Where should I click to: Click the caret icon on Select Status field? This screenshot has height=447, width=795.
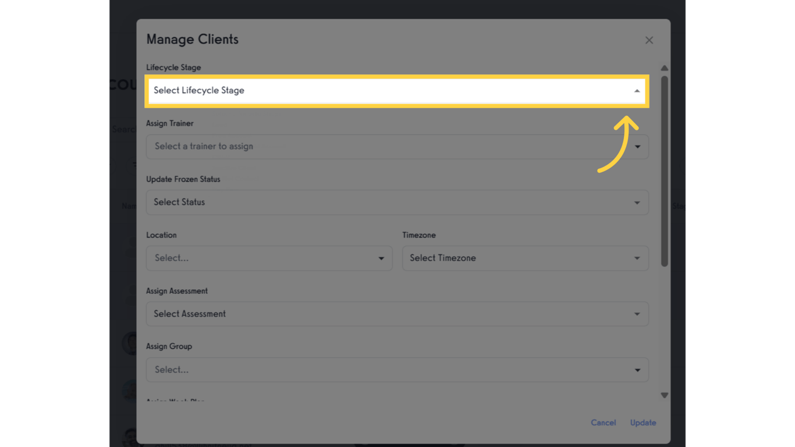click(638, 202)
